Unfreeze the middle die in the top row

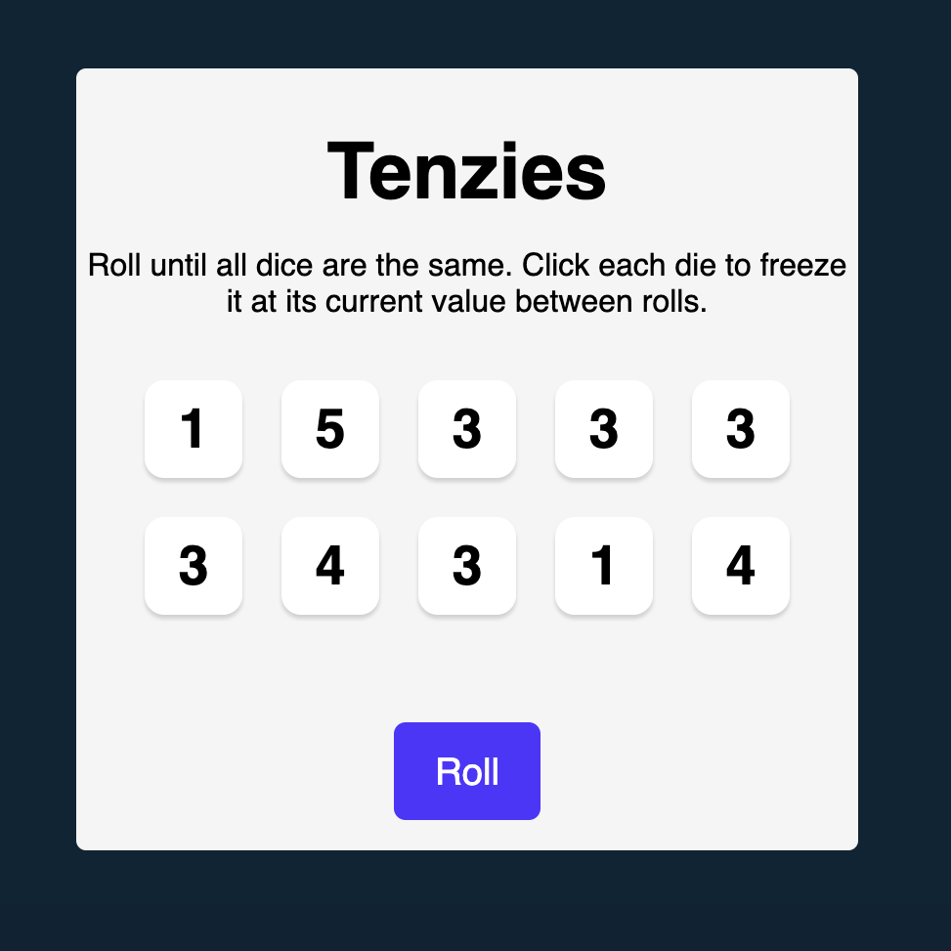click(x=467, y=429)
